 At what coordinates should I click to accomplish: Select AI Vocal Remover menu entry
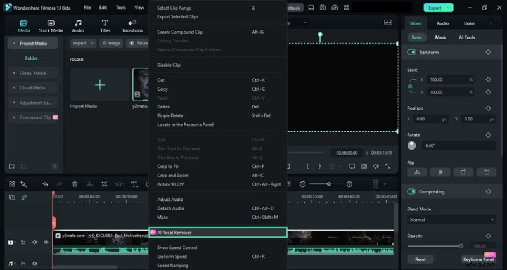point(218,232)
